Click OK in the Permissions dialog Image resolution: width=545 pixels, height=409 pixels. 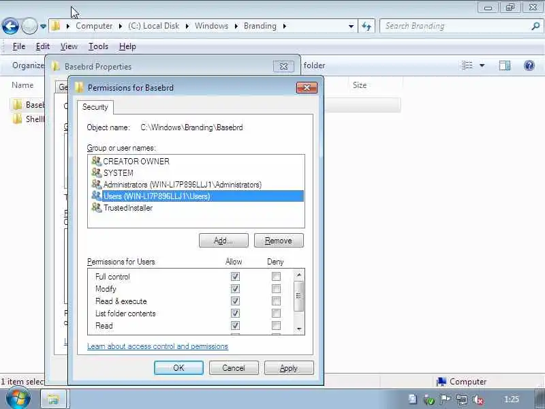[x=178, y=368]
